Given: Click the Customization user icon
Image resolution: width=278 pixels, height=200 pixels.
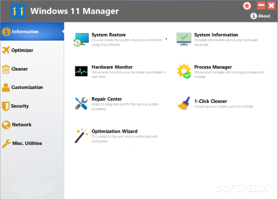Looking at the screenshot, I should (6, 87).
